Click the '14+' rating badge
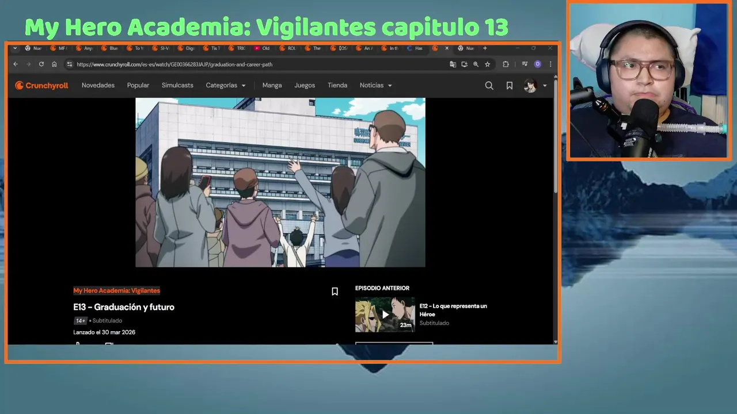 pos(80,321)
